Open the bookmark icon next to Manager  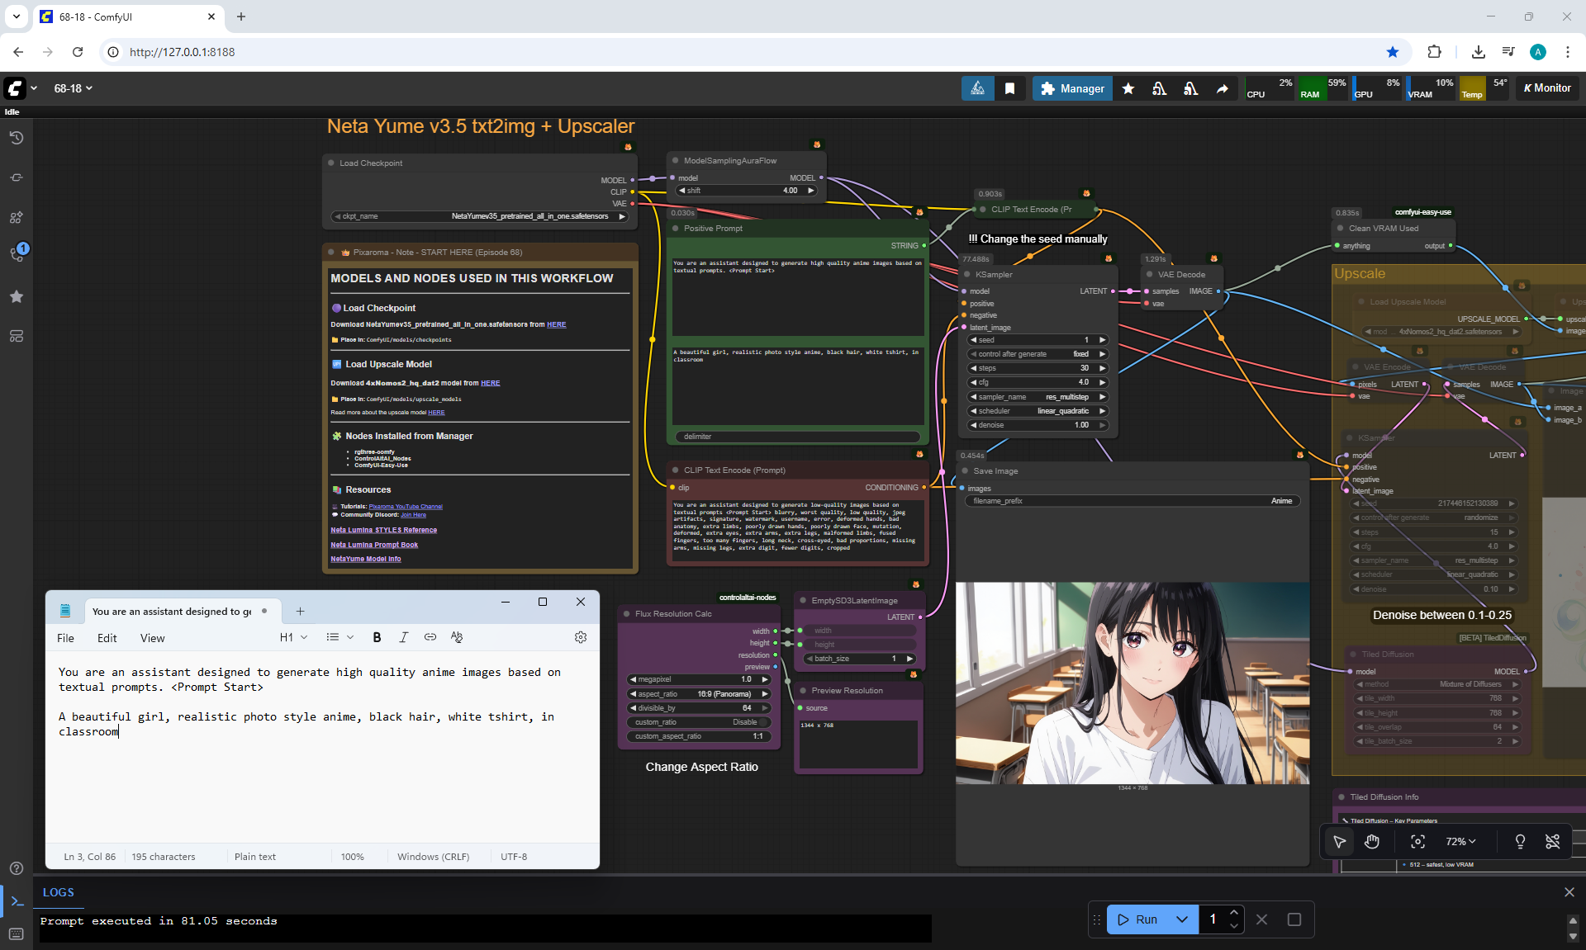coord(1009,88)
